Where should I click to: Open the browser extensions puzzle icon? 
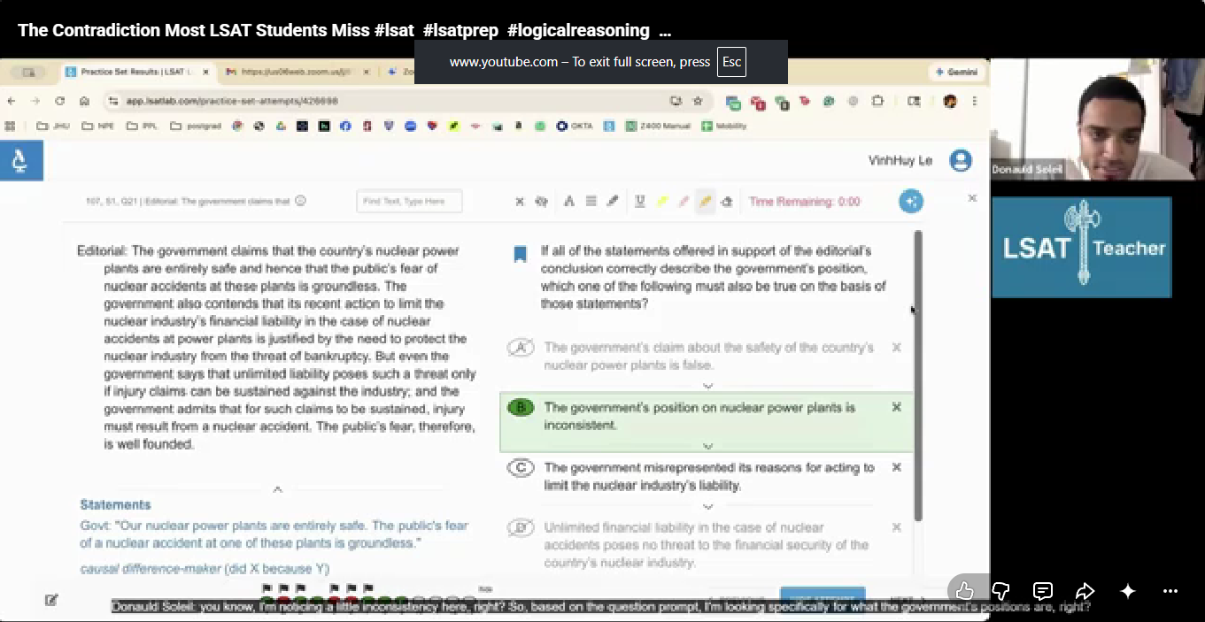click(877, 101)
